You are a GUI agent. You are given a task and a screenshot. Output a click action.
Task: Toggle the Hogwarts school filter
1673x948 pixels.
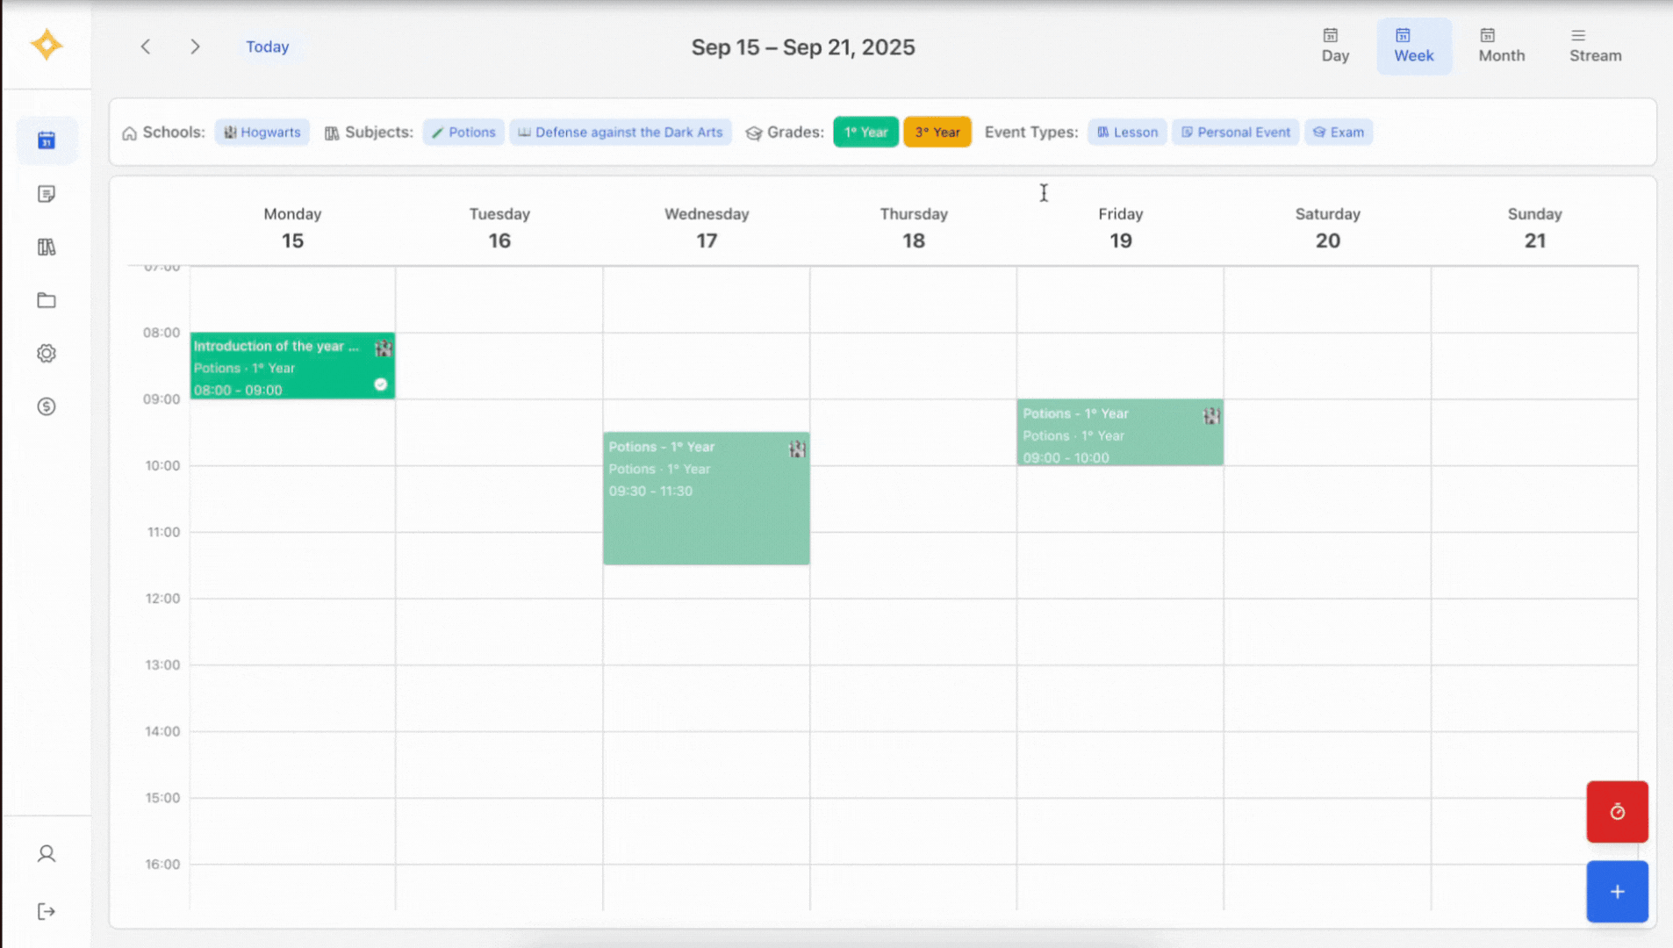262,132
